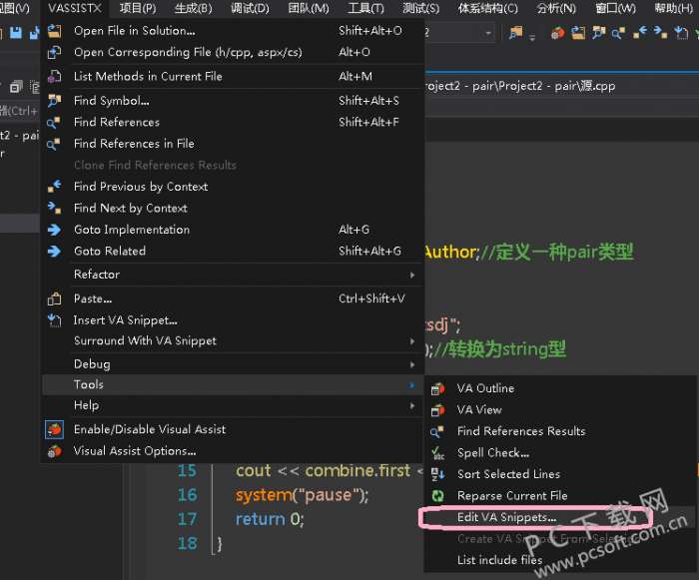Click the Insert VA Snippet icon

(x=54, y=320)
